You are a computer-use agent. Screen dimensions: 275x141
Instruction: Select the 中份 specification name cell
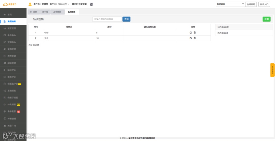coord(69,33)
